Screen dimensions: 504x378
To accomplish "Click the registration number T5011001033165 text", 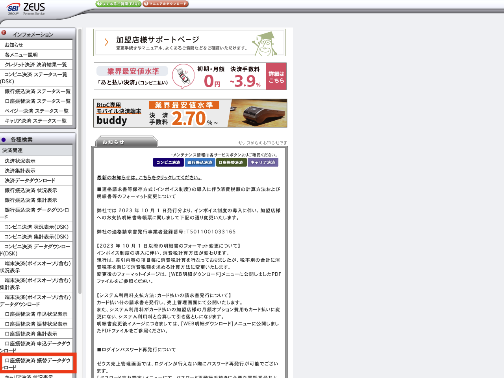I will [211, 232].
